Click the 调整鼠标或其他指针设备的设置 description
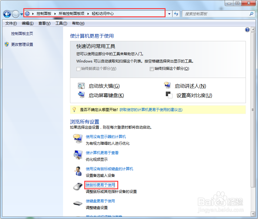This screenshot has width=258, height=219. click(x=111, y=192)
